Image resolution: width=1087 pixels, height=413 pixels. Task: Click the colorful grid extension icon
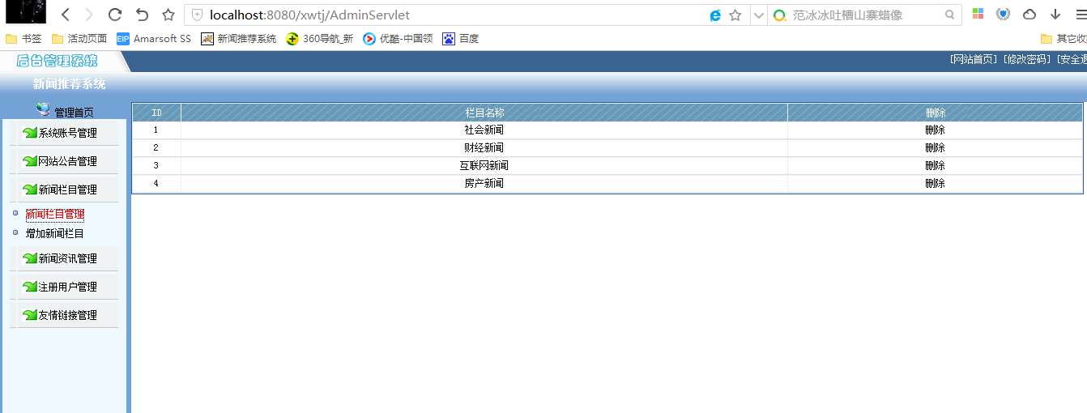point(978,15)
